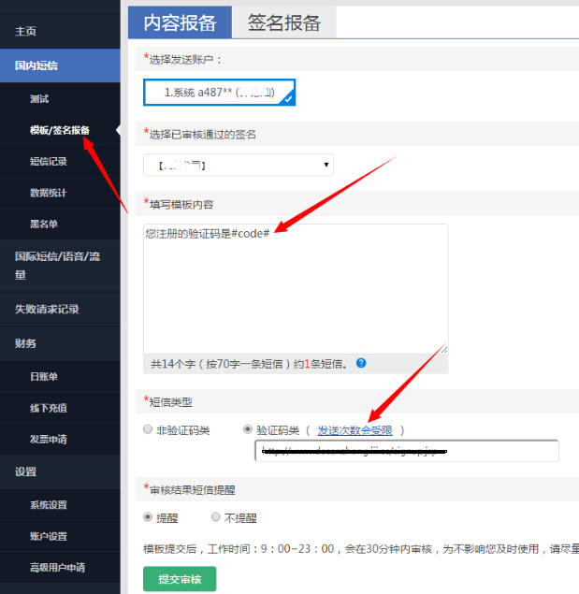
Task: Select sending account 1.系统 a487**
Action: pyautogui.click(x=220, y=93)
